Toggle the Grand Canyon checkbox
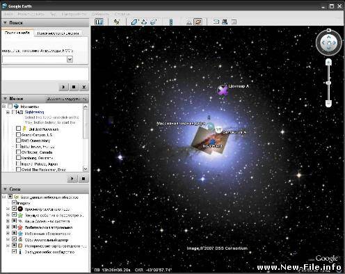 coord(18,134)
